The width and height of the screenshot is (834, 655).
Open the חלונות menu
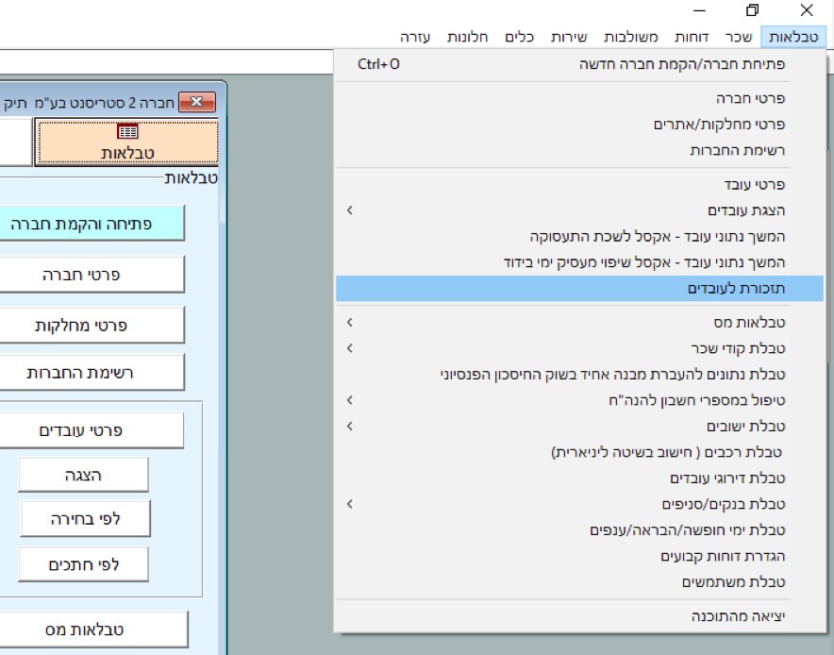click(x=467, y=37)
